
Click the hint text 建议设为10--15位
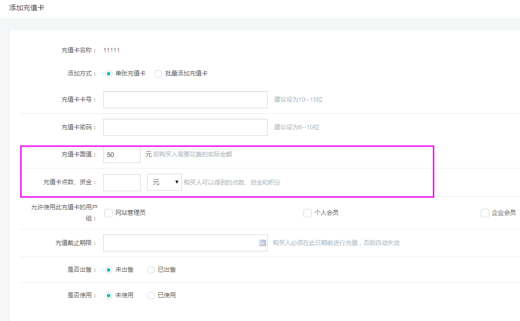[x=298, y=100]
